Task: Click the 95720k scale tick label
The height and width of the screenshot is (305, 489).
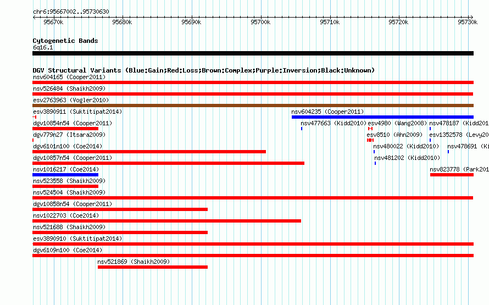Action: (398, 22)
